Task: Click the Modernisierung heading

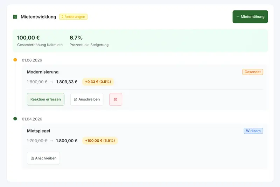Action: (43, 72)
